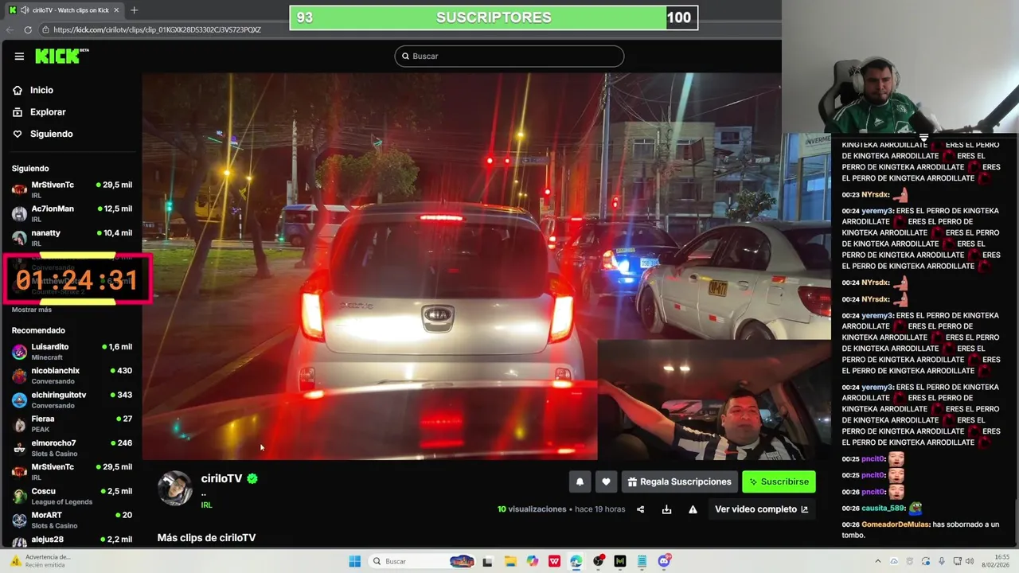
Task: Open the Notepad taskbar icon
Action: coord(642,561)
